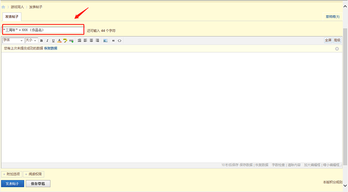Dismiss the unsaved data notice
Viewport: 348px width, 192px height.
click(337, 49)
